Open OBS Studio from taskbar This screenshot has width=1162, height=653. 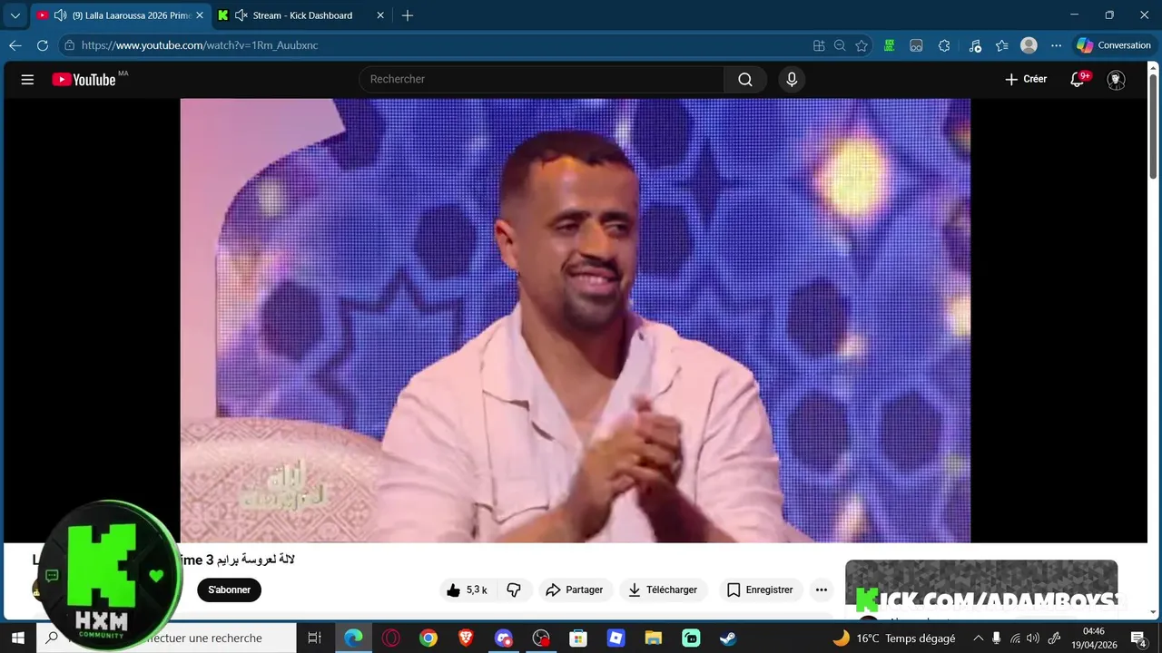541,638
